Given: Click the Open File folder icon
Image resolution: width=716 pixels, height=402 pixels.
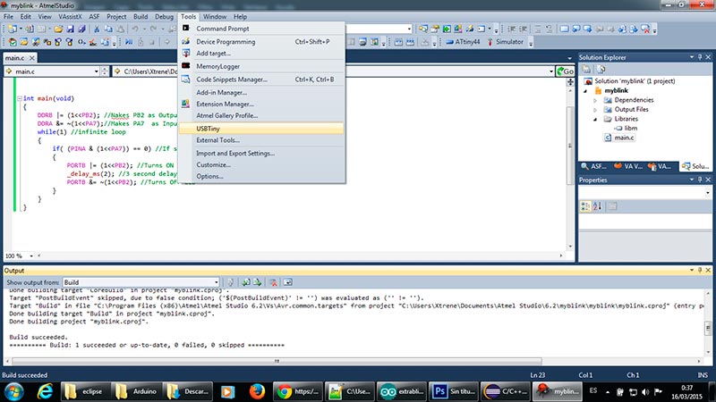Looking at the screenshot, I should pyautogui.click(x=58, y=29).
